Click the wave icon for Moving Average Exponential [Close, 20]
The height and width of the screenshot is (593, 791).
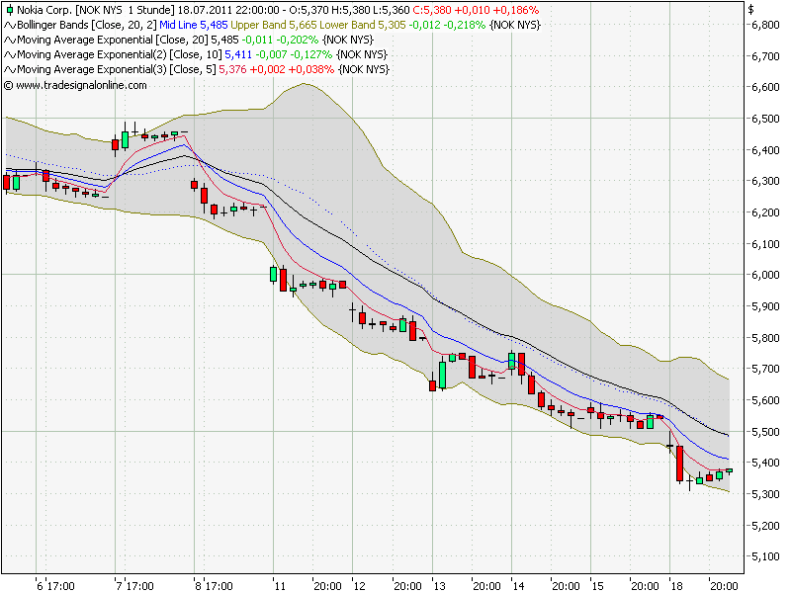coord(10,41)
